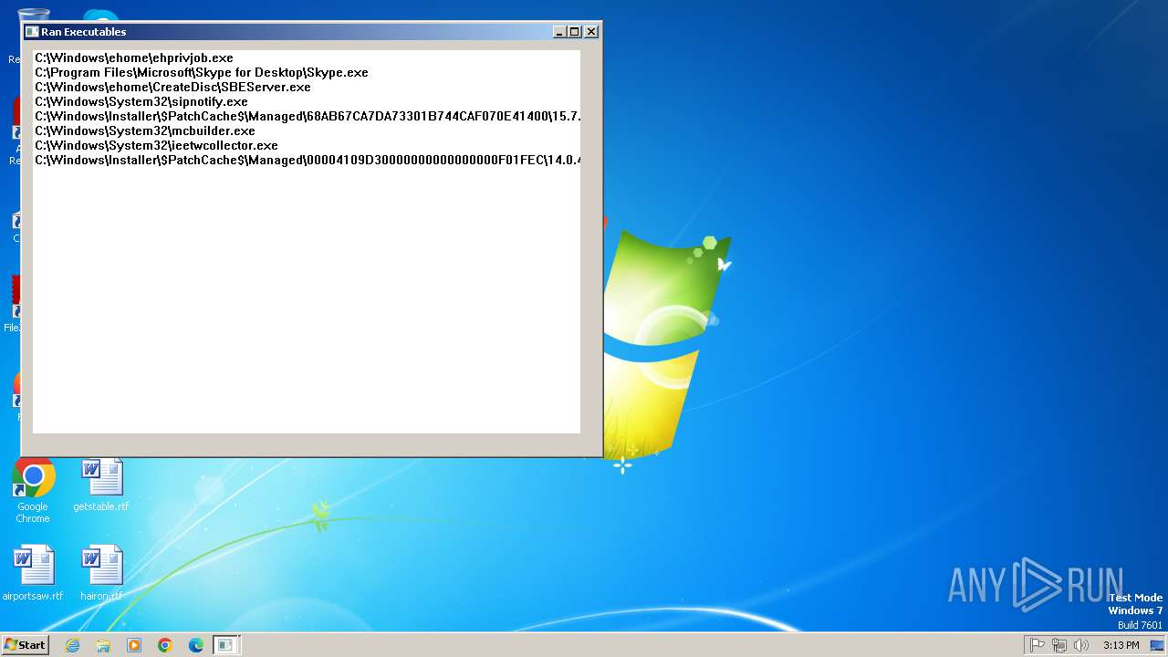Launch Windows Media Player from the taskbar

134,645
